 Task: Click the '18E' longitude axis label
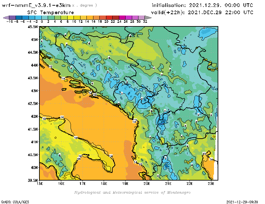point(104,184)
